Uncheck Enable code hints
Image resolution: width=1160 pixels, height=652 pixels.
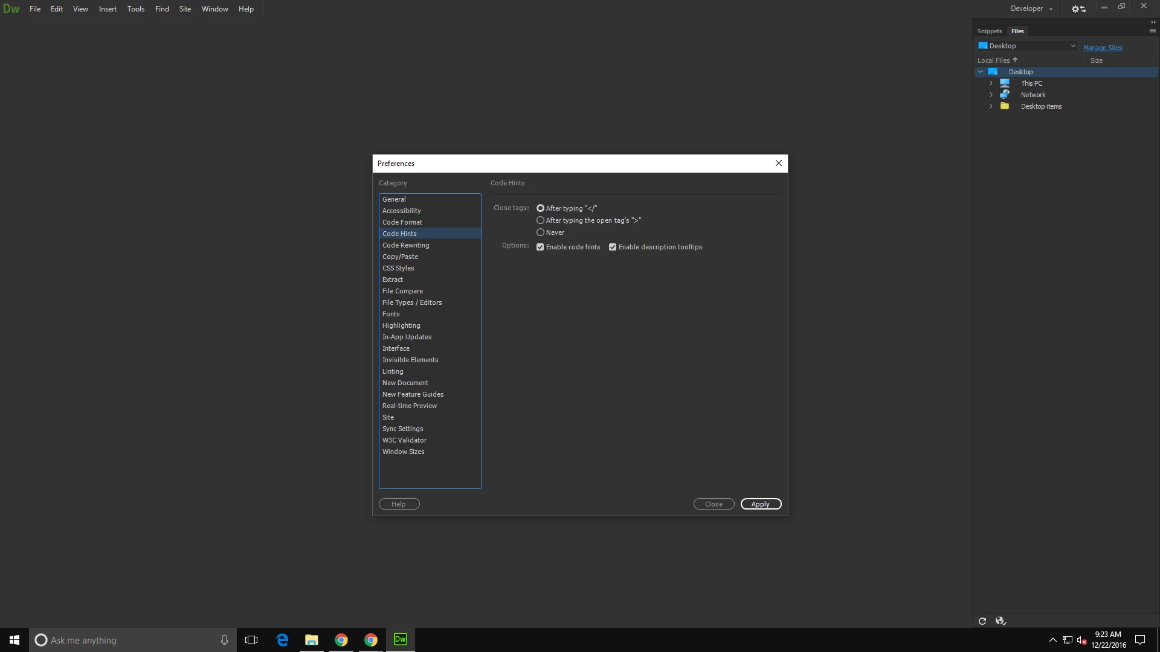540,247
